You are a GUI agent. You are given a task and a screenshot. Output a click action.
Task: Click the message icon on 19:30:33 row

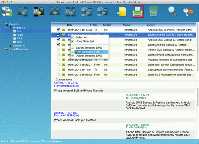pyautogui.click(x=64, y=60)
